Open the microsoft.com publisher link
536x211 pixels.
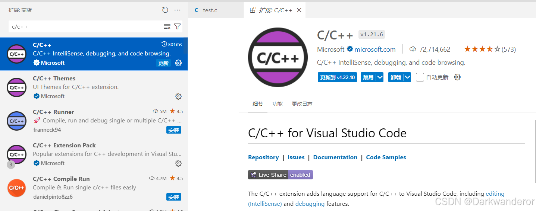(375, 49)
